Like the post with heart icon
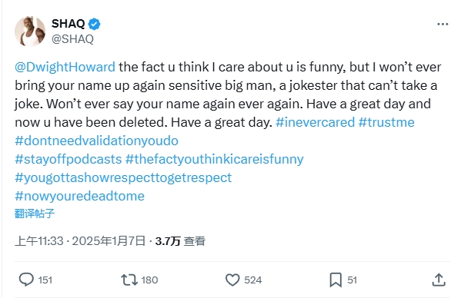 [x=232, y=280]
